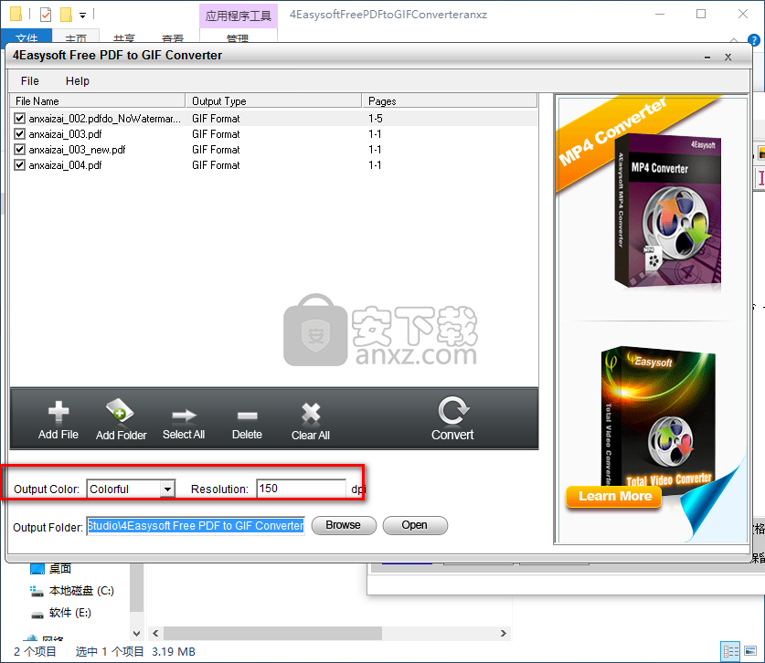Uncheck the anxaizai_004.pdf checkbox
This screenshot has height=663, width=765.
tap(19, 165)
